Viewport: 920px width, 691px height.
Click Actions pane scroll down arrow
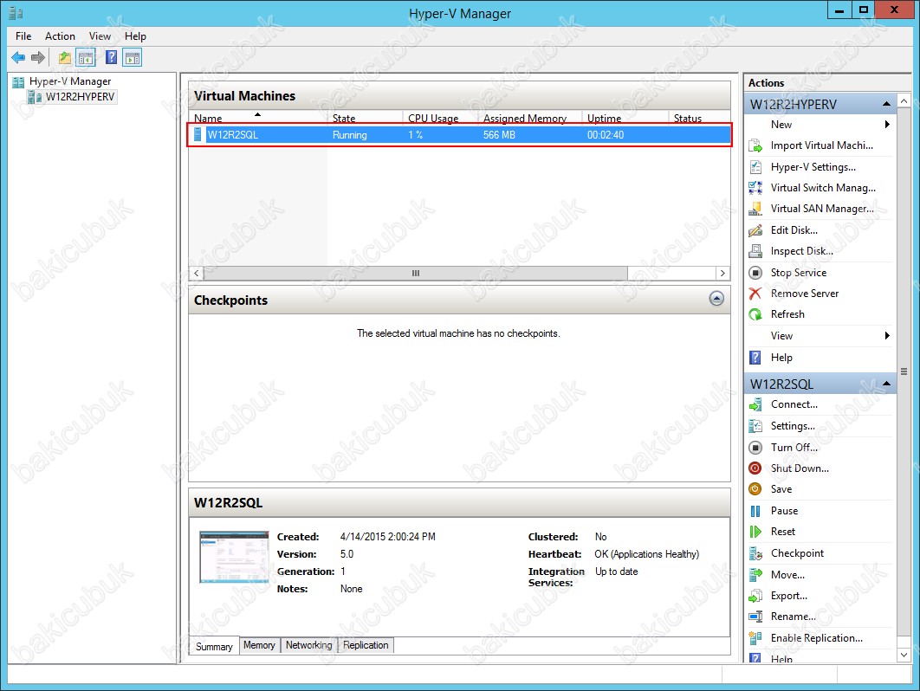(904, 655)
